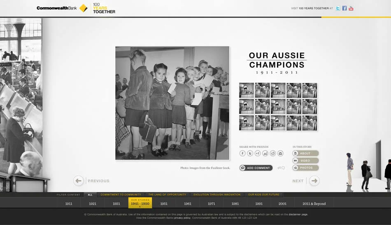Jump to 1991 on the timeline

[x=259, y=204]
